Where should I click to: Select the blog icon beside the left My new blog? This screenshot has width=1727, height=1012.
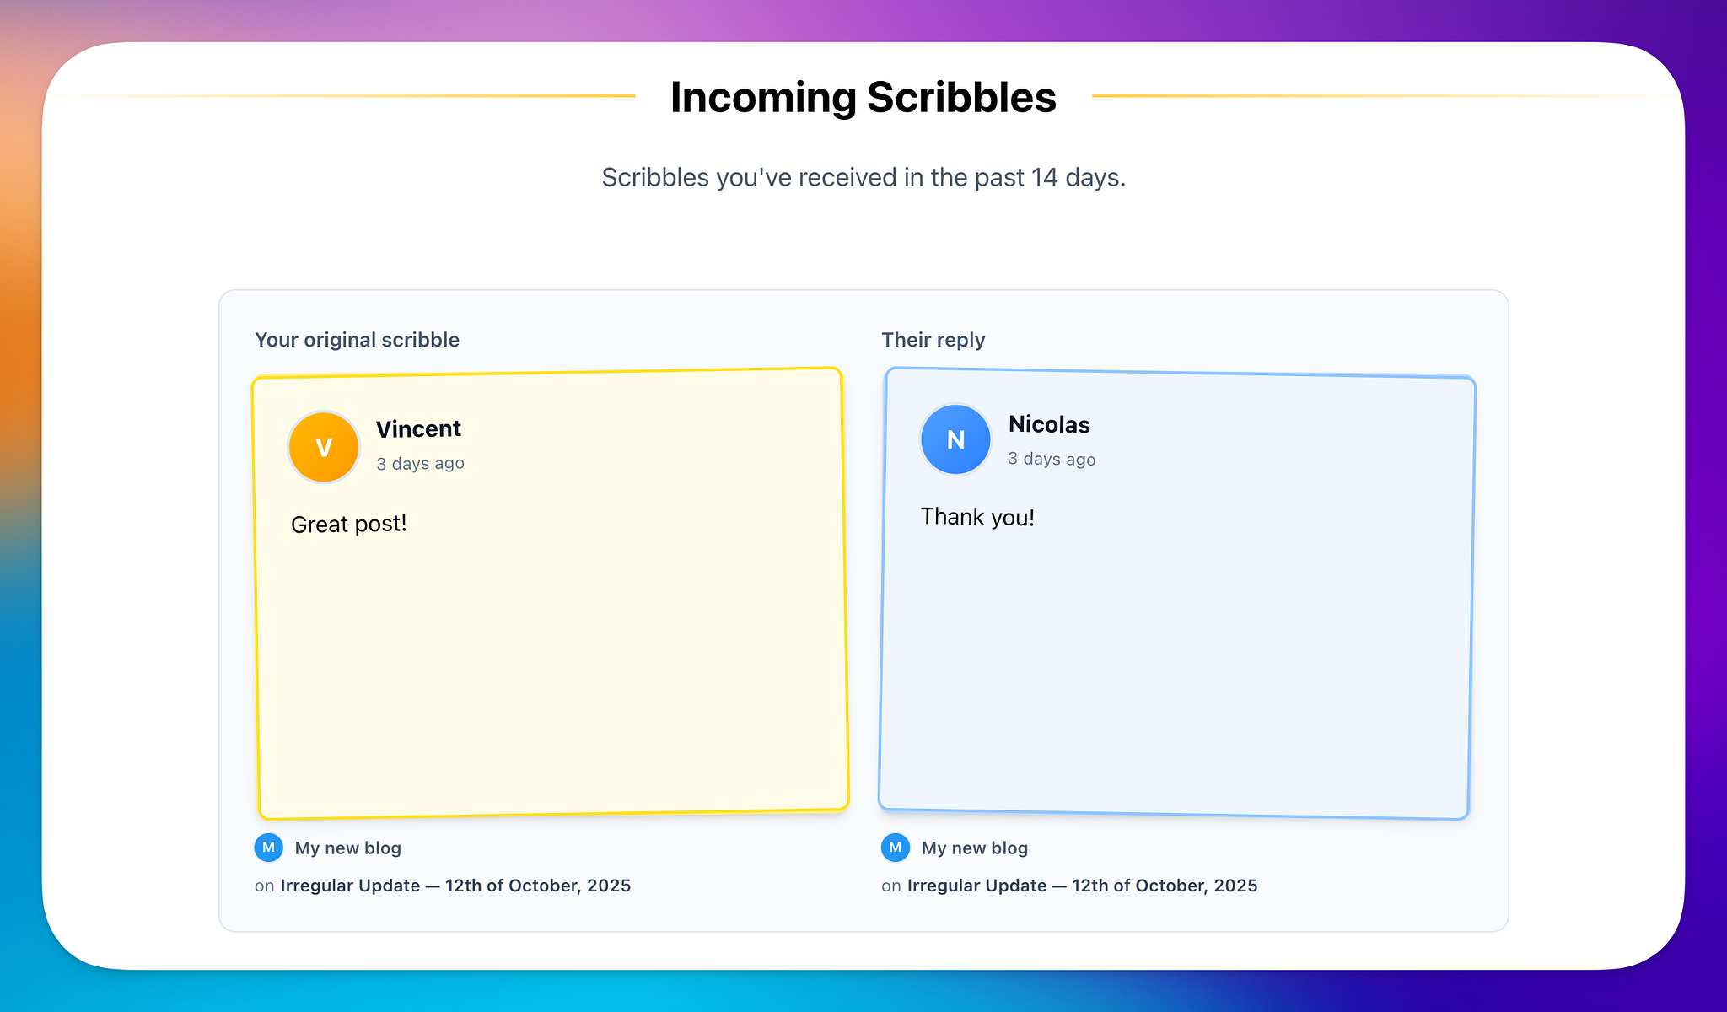[268, 848]
